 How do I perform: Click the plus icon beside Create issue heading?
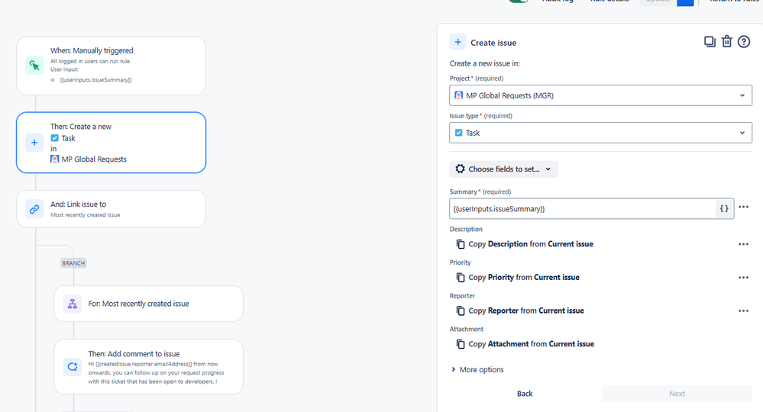point(458,42)
